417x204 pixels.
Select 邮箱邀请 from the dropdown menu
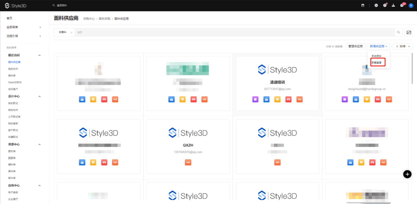click(378, 63)
